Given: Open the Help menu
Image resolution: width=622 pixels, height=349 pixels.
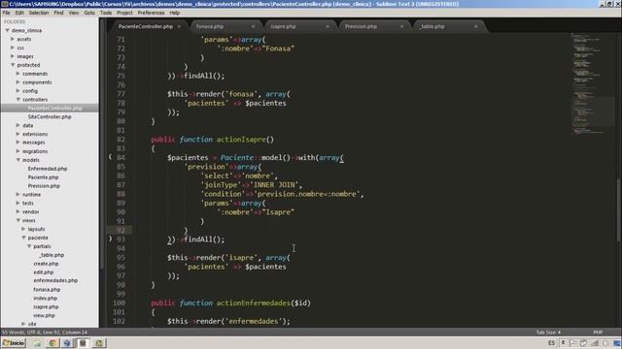Looking at the screenshot, I should (x=175, y=13).
